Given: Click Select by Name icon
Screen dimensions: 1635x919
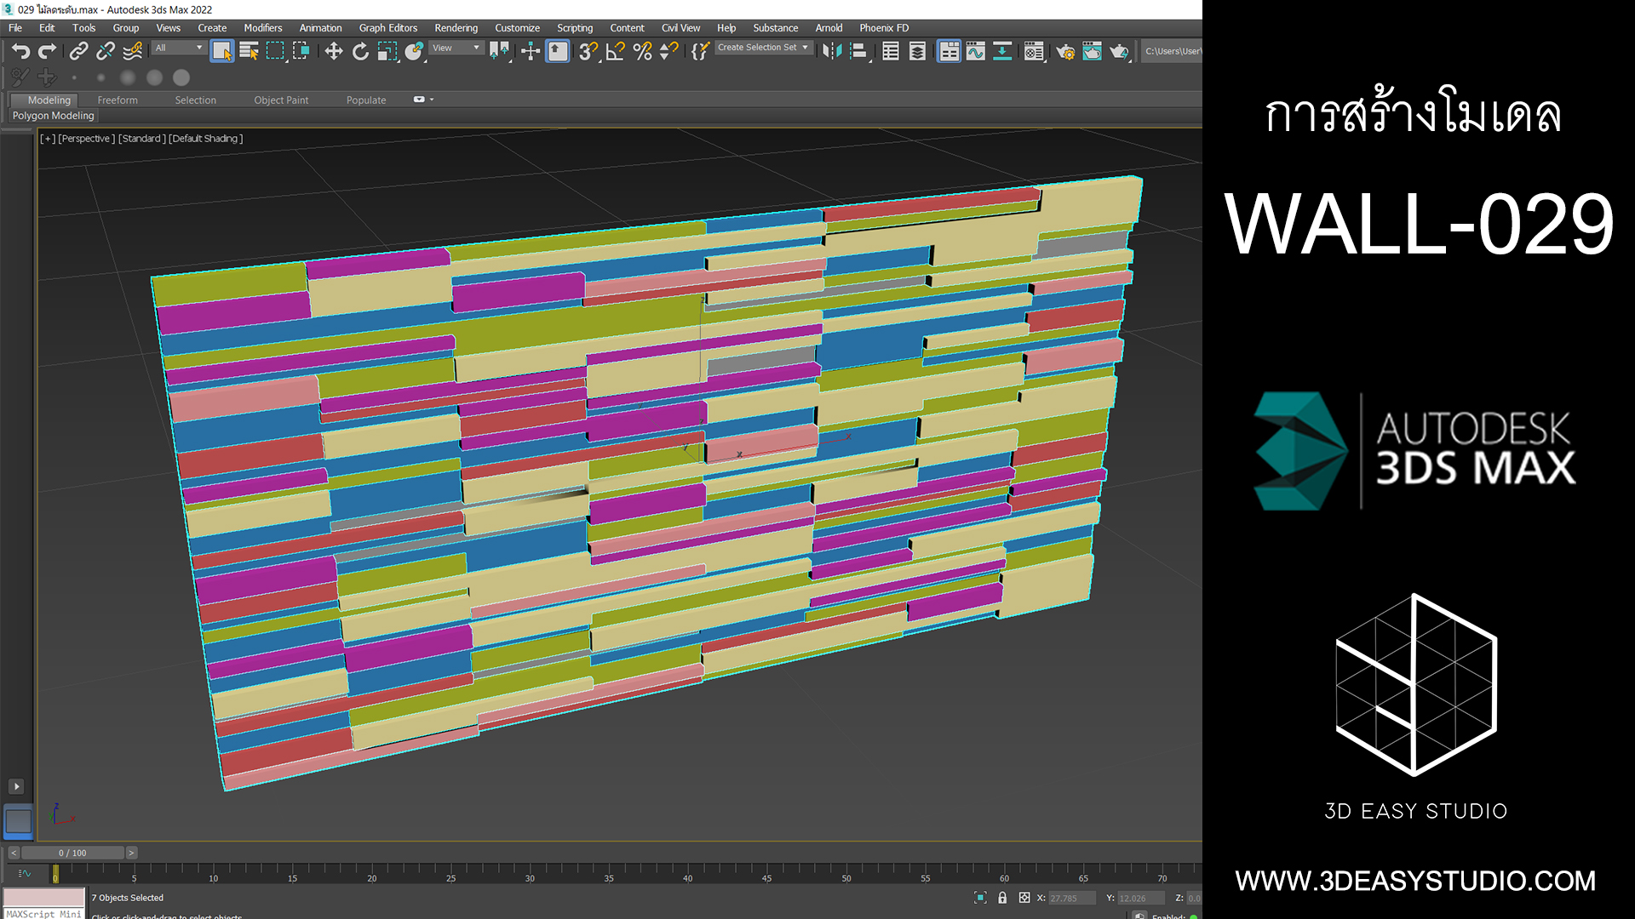Looking at the screenshot, I should coord(249,52).
